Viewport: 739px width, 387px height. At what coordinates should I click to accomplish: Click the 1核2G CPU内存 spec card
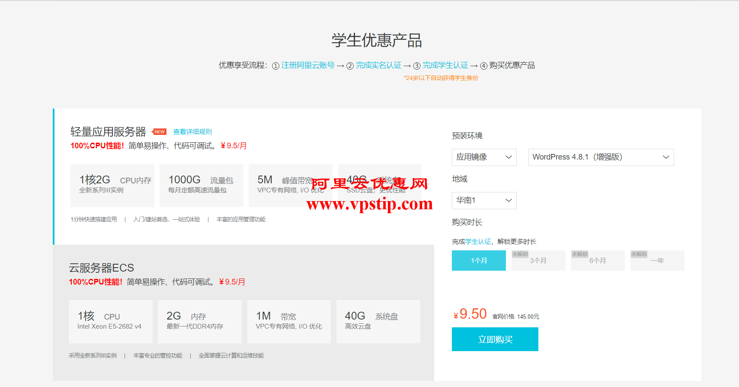pyautogui.click(x=112, y=186)
